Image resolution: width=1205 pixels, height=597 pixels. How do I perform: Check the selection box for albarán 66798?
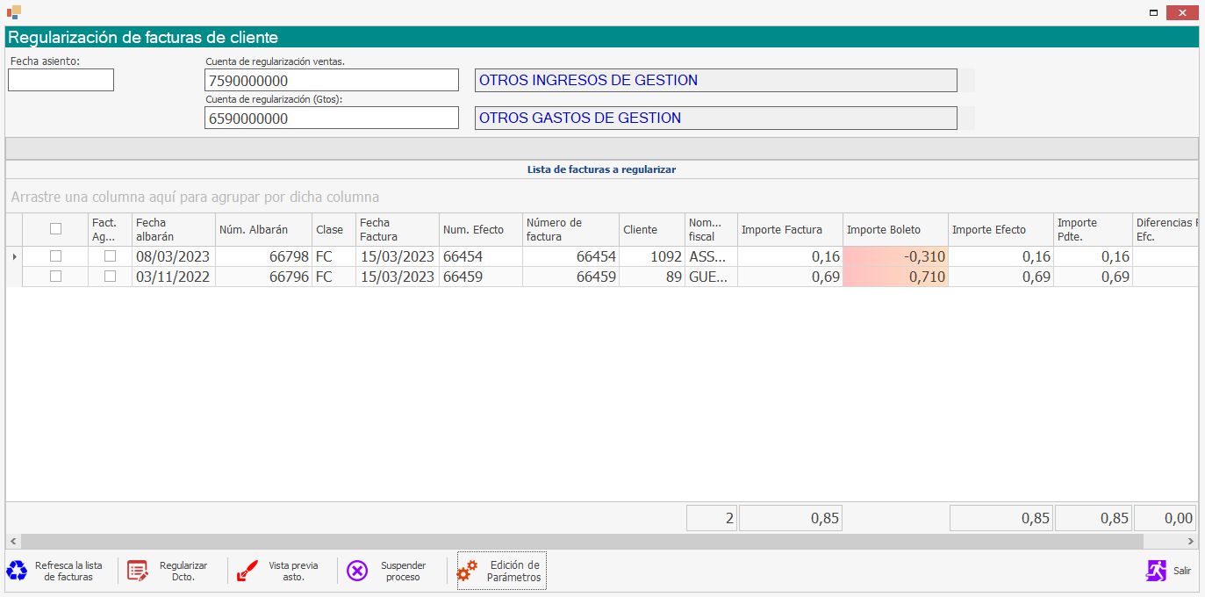click(56, 256)
